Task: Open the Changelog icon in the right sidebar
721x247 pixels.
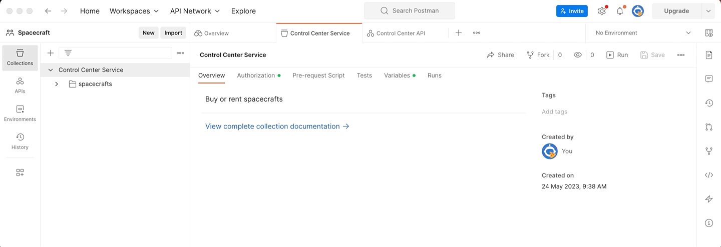Action: click(709, 103)
